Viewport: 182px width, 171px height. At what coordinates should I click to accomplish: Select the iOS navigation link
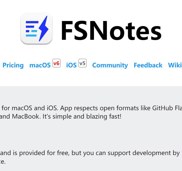[x=71, y=65]
